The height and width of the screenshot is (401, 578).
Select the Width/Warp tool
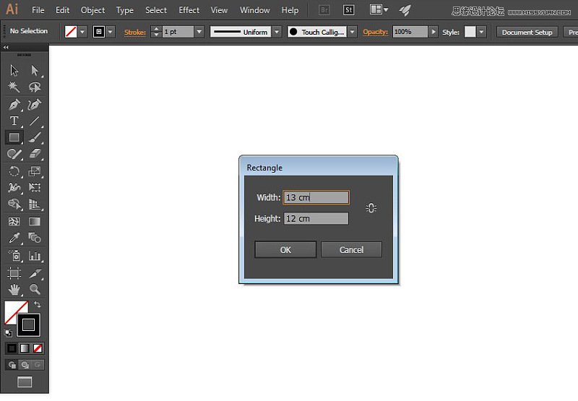tap(14, 188)
